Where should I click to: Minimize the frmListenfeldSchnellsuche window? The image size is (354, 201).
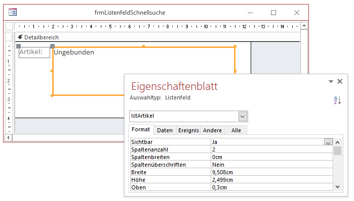(x=250, y=13)
